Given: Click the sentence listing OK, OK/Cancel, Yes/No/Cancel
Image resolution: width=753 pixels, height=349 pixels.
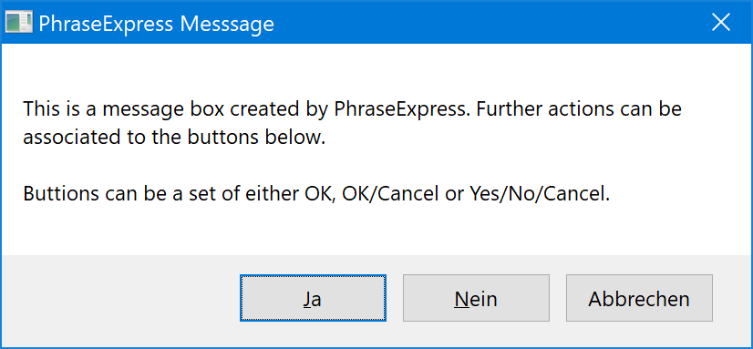Looking at the screenshot, I should 316,194.
